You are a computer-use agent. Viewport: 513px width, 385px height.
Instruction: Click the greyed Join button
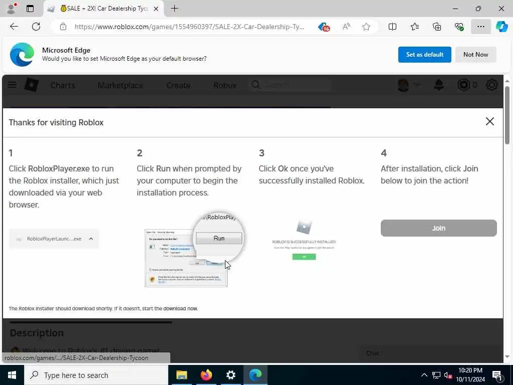pyautogui.click(x=439, y=228)
